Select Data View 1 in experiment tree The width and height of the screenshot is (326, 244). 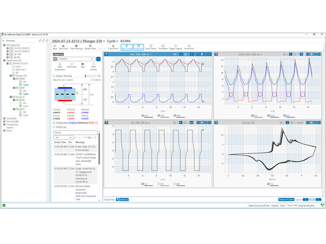coord(21,70)
